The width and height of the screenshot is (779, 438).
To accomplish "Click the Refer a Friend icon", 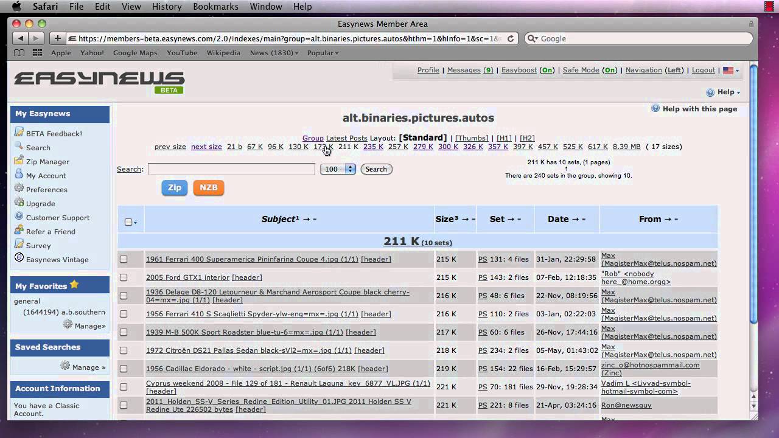I will 19,231.
